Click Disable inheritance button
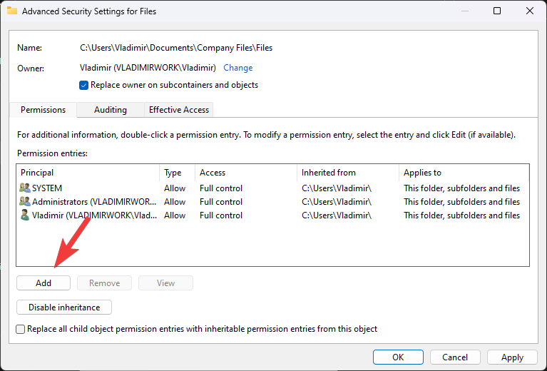The width and height of the screenshot is (547, 371). [64, 308]
